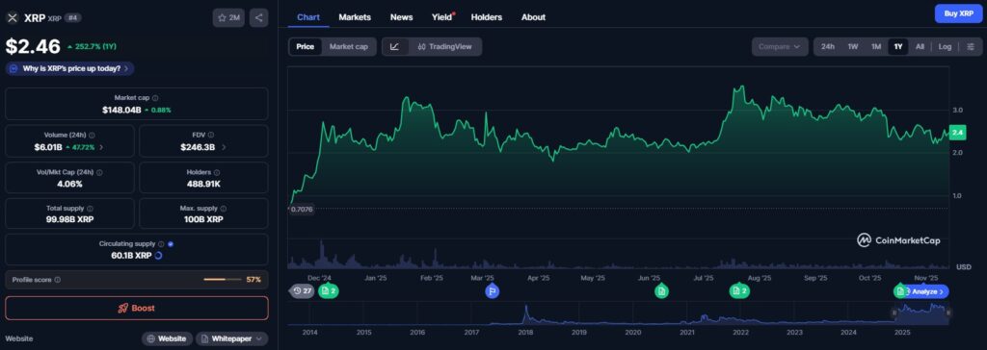This screenshot has height=350, width=987.
Task: Set chart range to All
Action: (x=920, y=46)
